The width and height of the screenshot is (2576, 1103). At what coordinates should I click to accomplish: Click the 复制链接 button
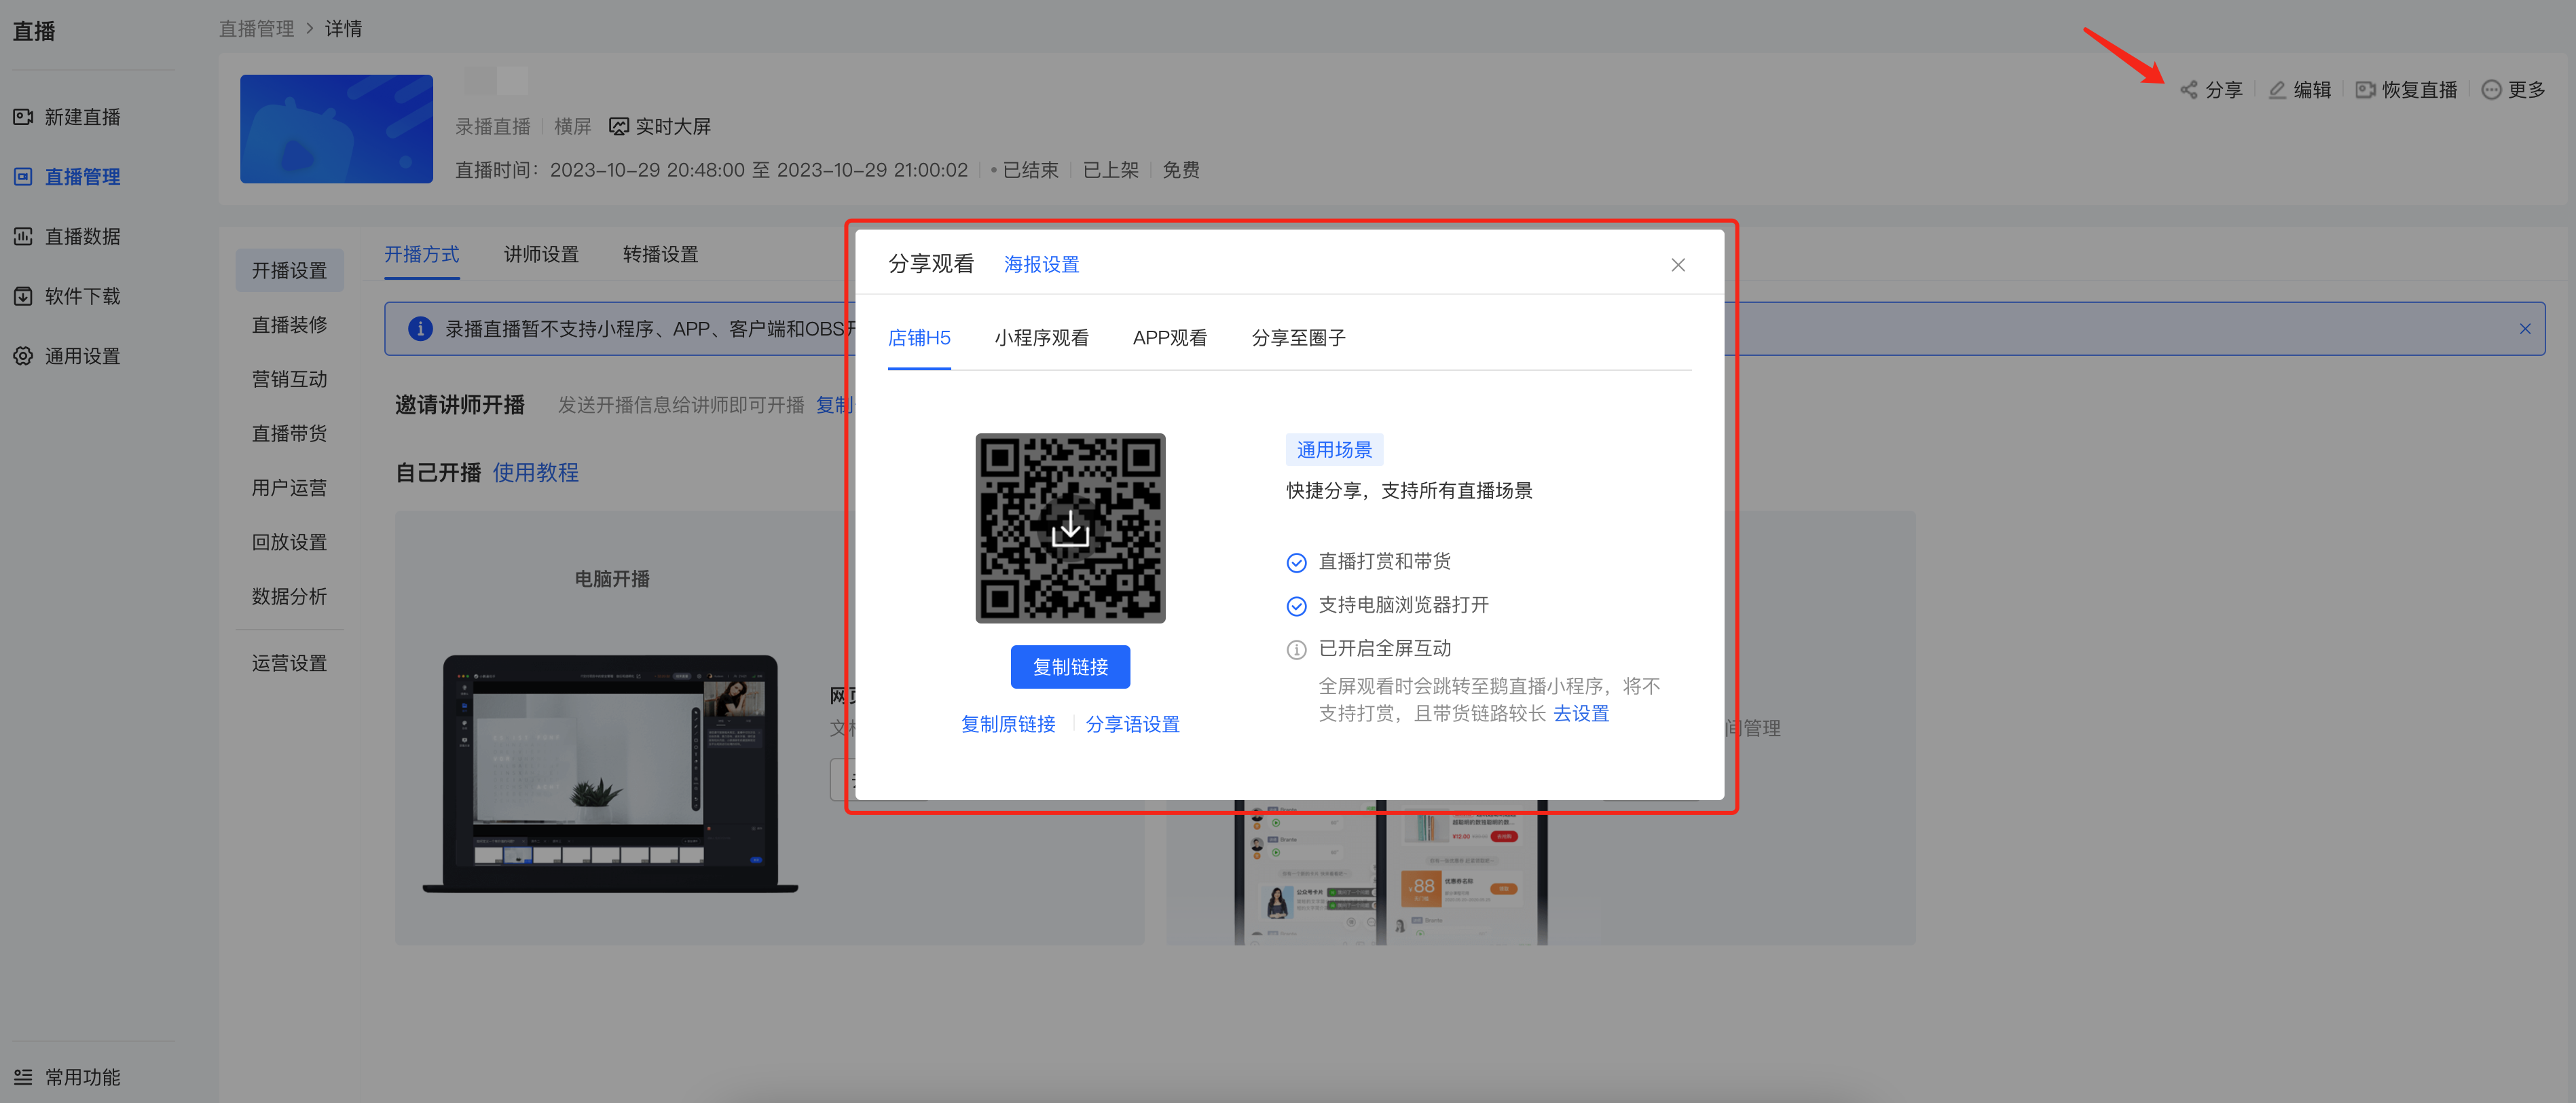[1070, 667]
